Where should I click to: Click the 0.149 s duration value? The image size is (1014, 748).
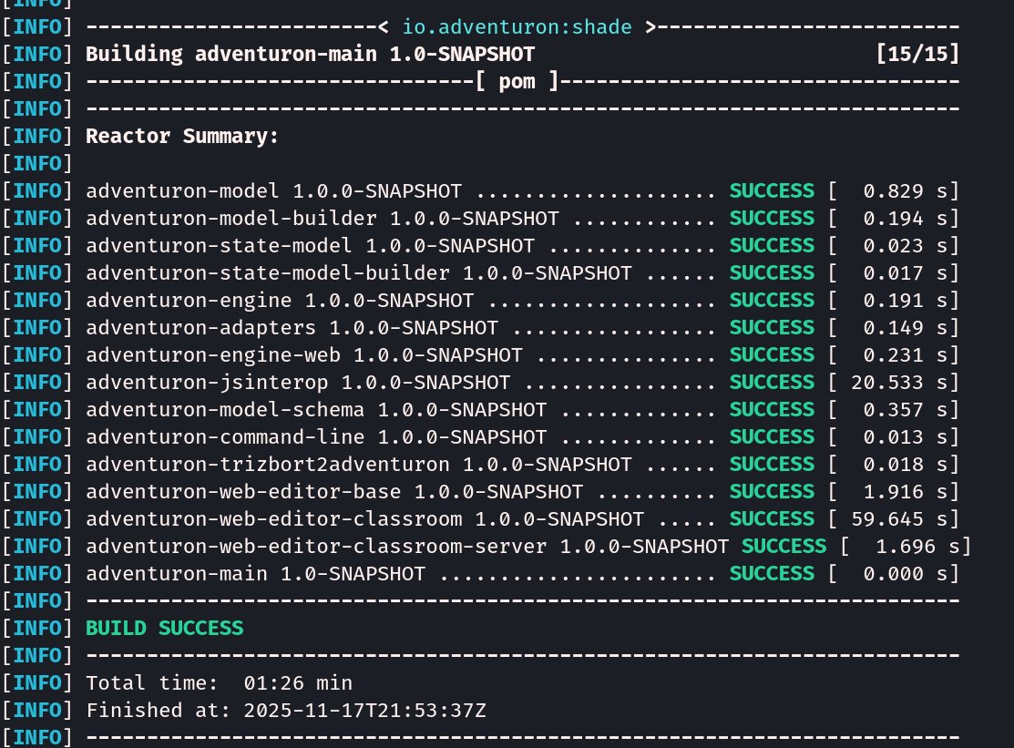905,327
